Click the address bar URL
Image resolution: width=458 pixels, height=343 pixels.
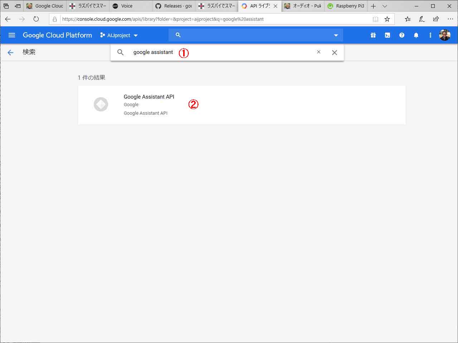coord(163,19)
